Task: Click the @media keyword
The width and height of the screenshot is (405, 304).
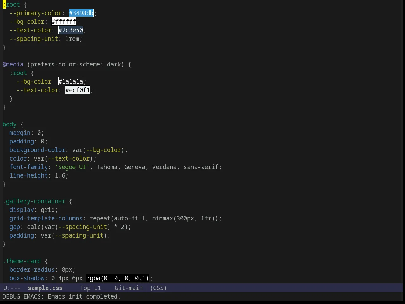Action: tap(13, 64)
